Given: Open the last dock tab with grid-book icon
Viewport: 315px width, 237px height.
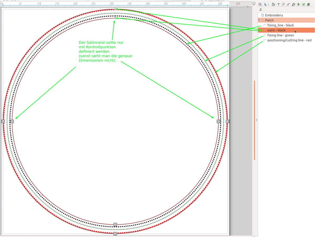Looking at the screenshot, I should 308,4.
